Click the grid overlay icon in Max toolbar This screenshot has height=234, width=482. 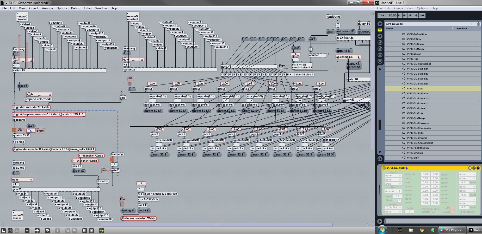pos(85,231)
